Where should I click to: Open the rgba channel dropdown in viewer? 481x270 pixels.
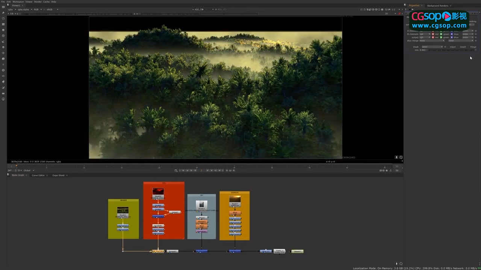[12, 9]
